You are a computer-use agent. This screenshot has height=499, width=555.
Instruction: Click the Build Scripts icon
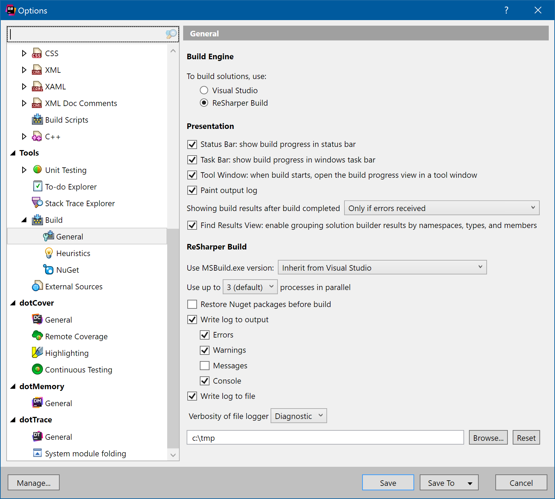pos(37,120)
